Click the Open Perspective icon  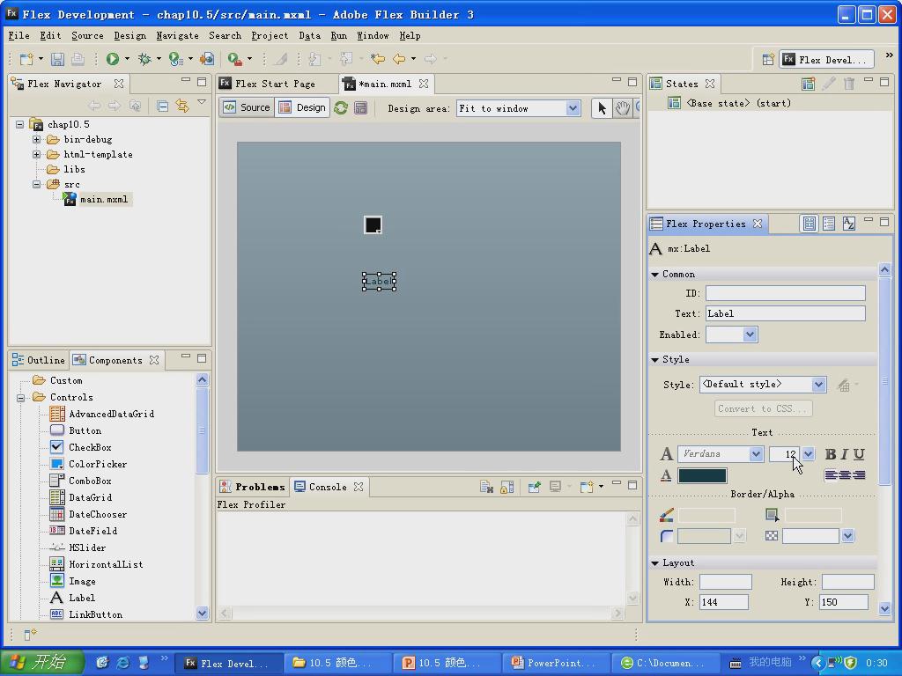click(x=767, y=59)
